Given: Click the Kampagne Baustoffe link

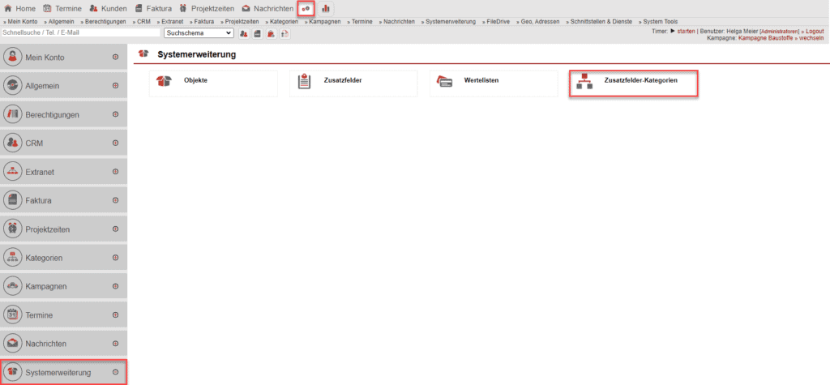Looking at the screenshot, I should pos(765,39).
